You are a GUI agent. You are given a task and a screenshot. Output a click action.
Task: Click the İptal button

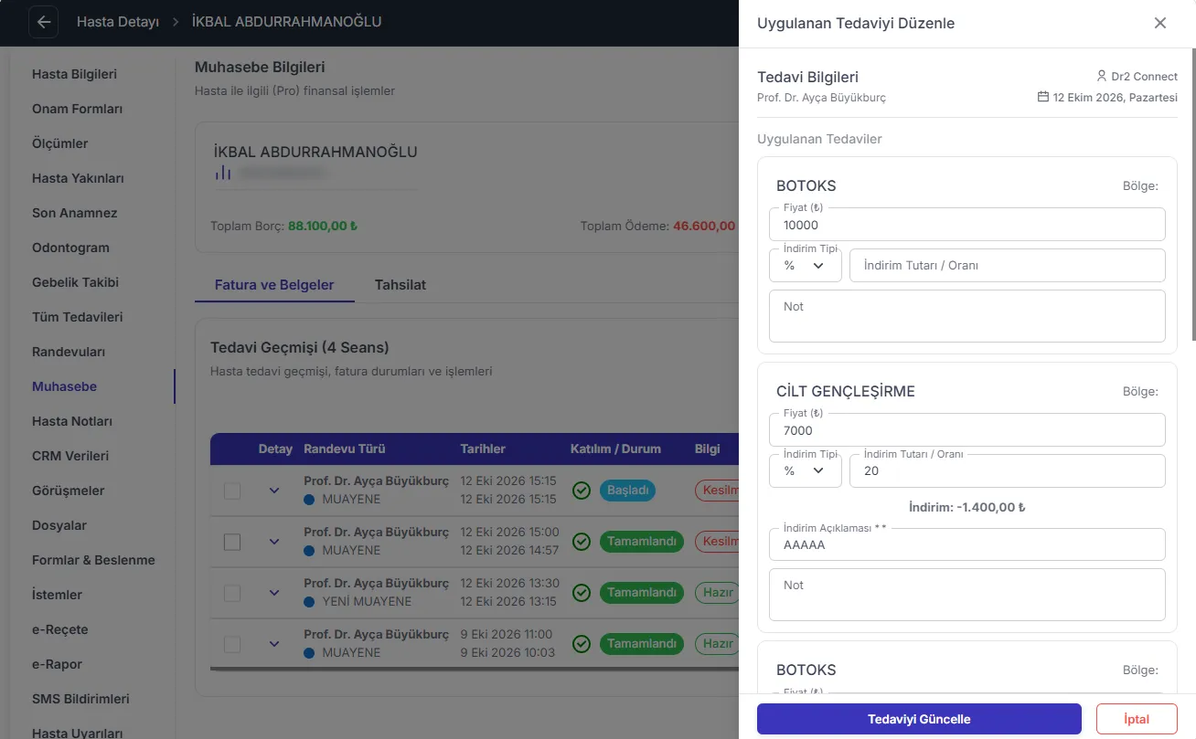[1137, 719]
